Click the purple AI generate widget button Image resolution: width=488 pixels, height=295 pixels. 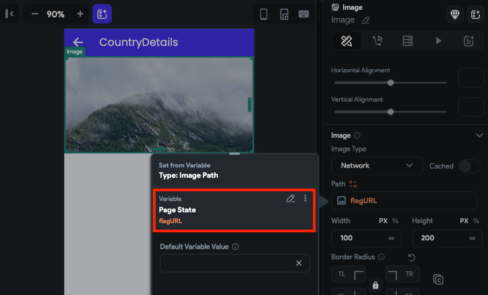tap(102, 14)
